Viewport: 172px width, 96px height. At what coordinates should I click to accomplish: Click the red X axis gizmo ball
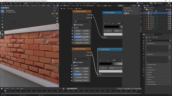click(53, 14)
